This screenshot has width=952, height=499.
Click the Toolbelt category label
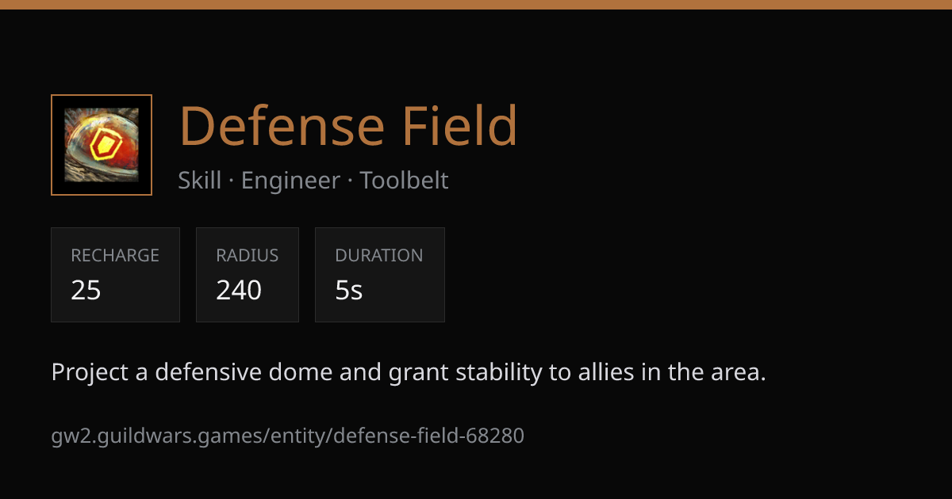404,181
